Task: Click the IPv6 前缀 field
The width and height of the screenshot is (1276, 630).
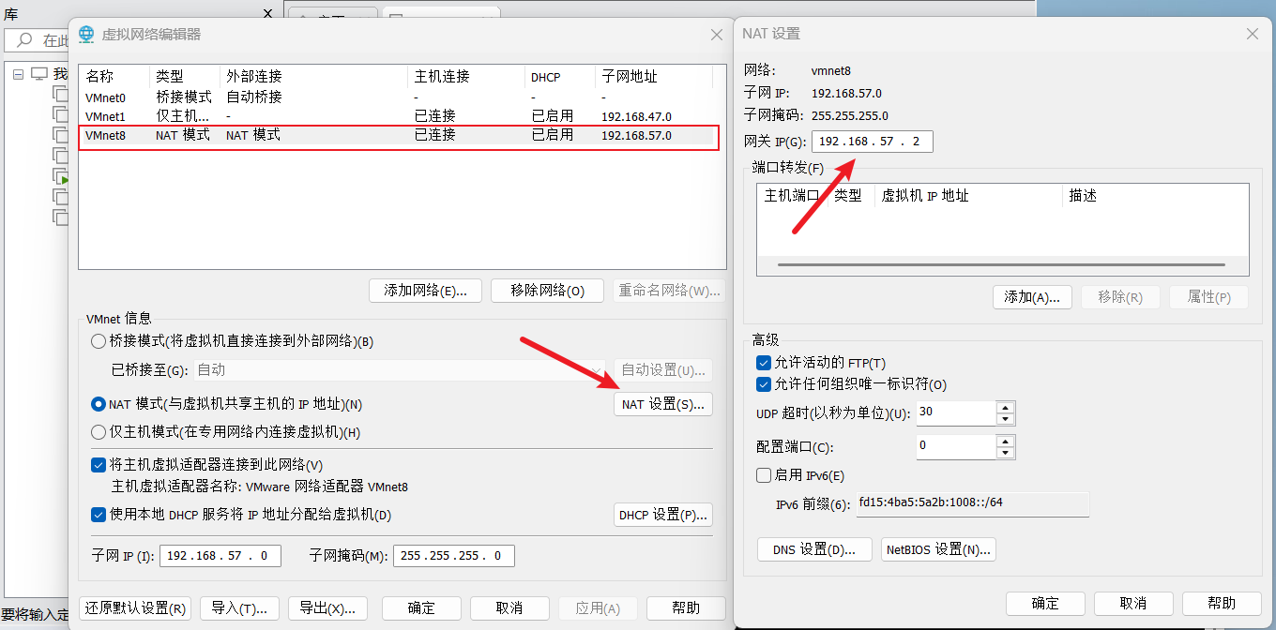Action: (x=972, y=504)
